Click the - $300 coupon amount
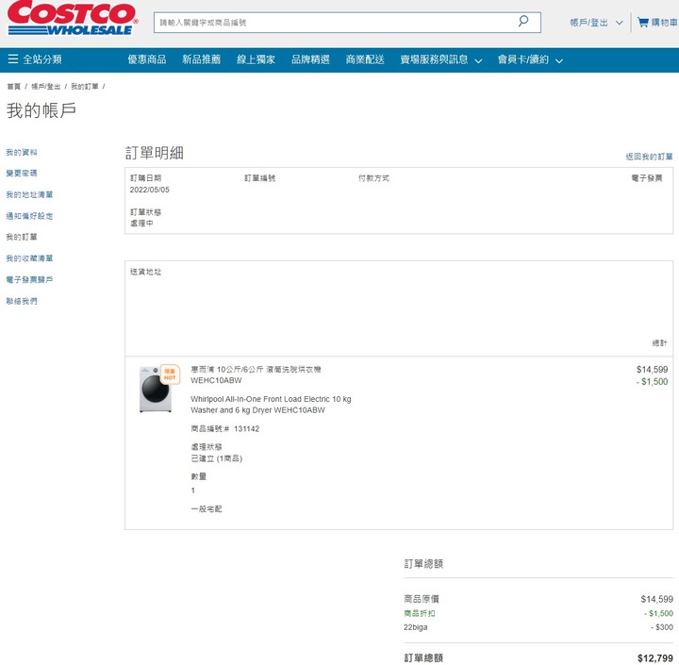679x665 pixels. (662, 627)
